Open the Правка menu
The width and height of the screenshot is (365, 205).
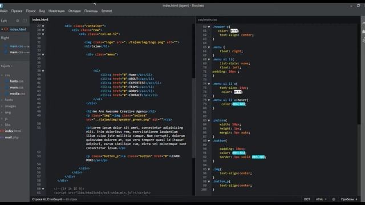click(x=17, y=11)
